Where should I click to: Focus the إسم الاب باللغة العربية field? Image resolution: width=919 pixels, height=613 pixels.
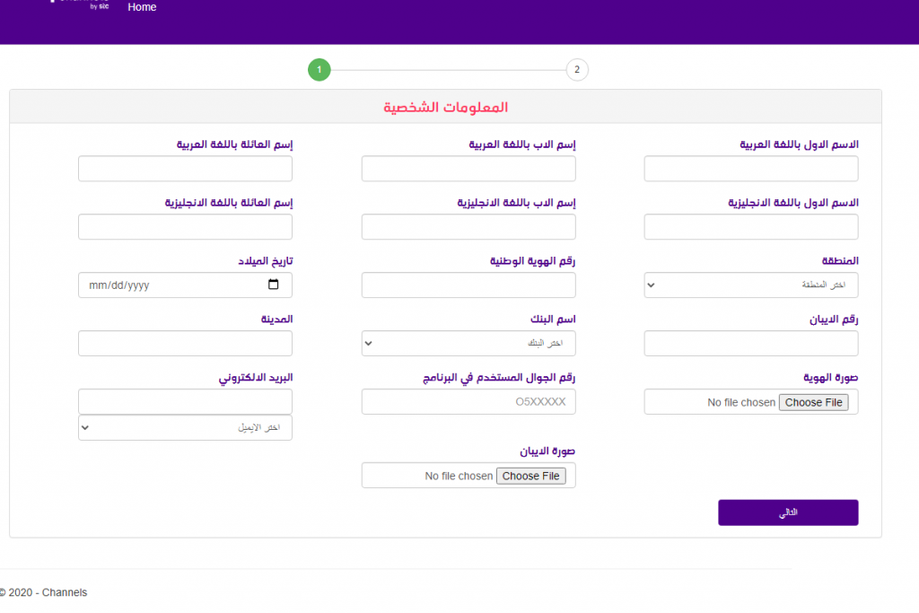point(468,169)
